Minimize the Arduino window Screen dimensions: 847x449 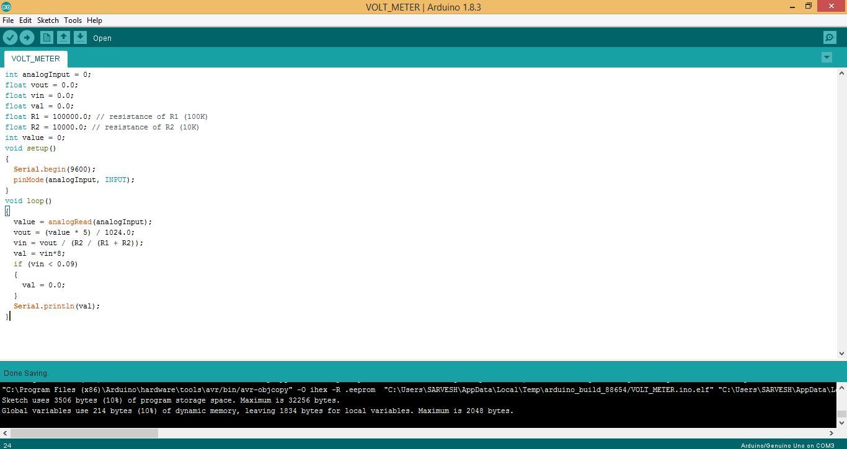(x=792, y=7)
